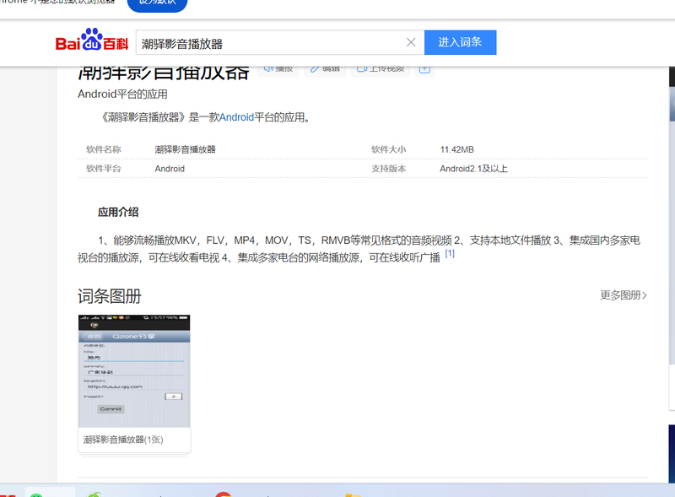Select the 软件平台 label
The width and height of the screenshot is (675, 497).
click(104, 169)
